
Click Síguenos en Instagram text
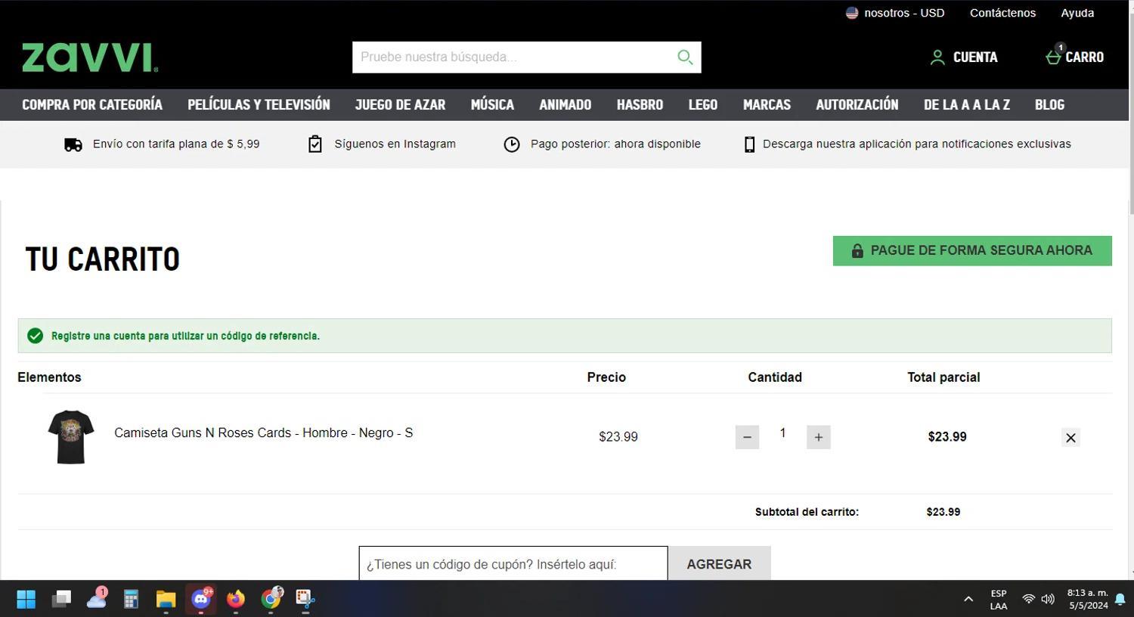click(395, 144)
